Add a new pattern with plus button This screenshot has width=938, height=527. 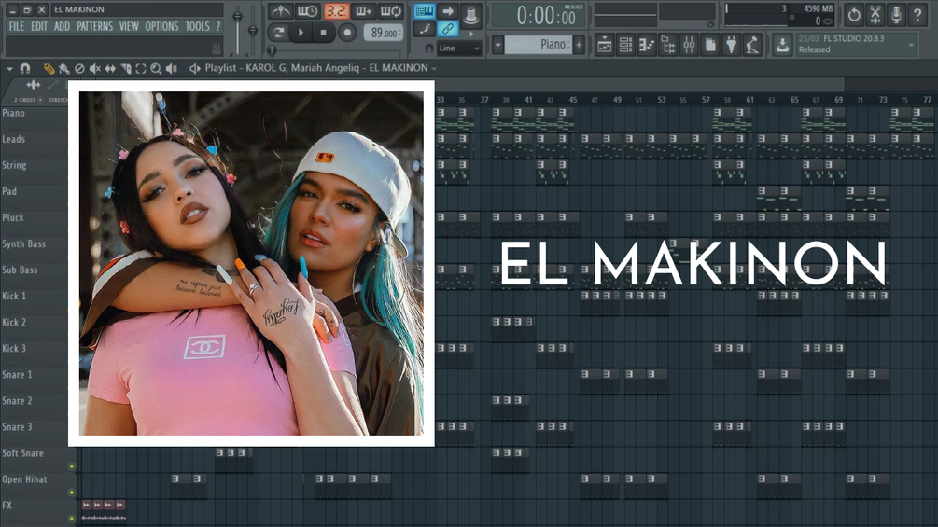(579, 45)
